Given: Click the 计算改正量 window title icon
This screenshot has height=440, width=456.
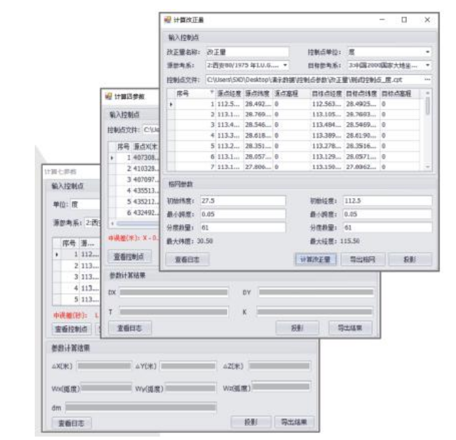Looking at the screenshot, I should [x=166, y=21].
